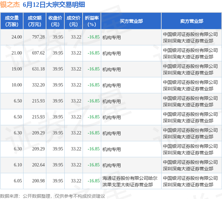Select the 成交量(万股) column header
222x199 pixels.
click(12, 21)
